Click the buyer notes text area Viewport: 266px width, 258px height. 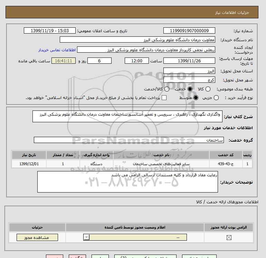(127, 182)
